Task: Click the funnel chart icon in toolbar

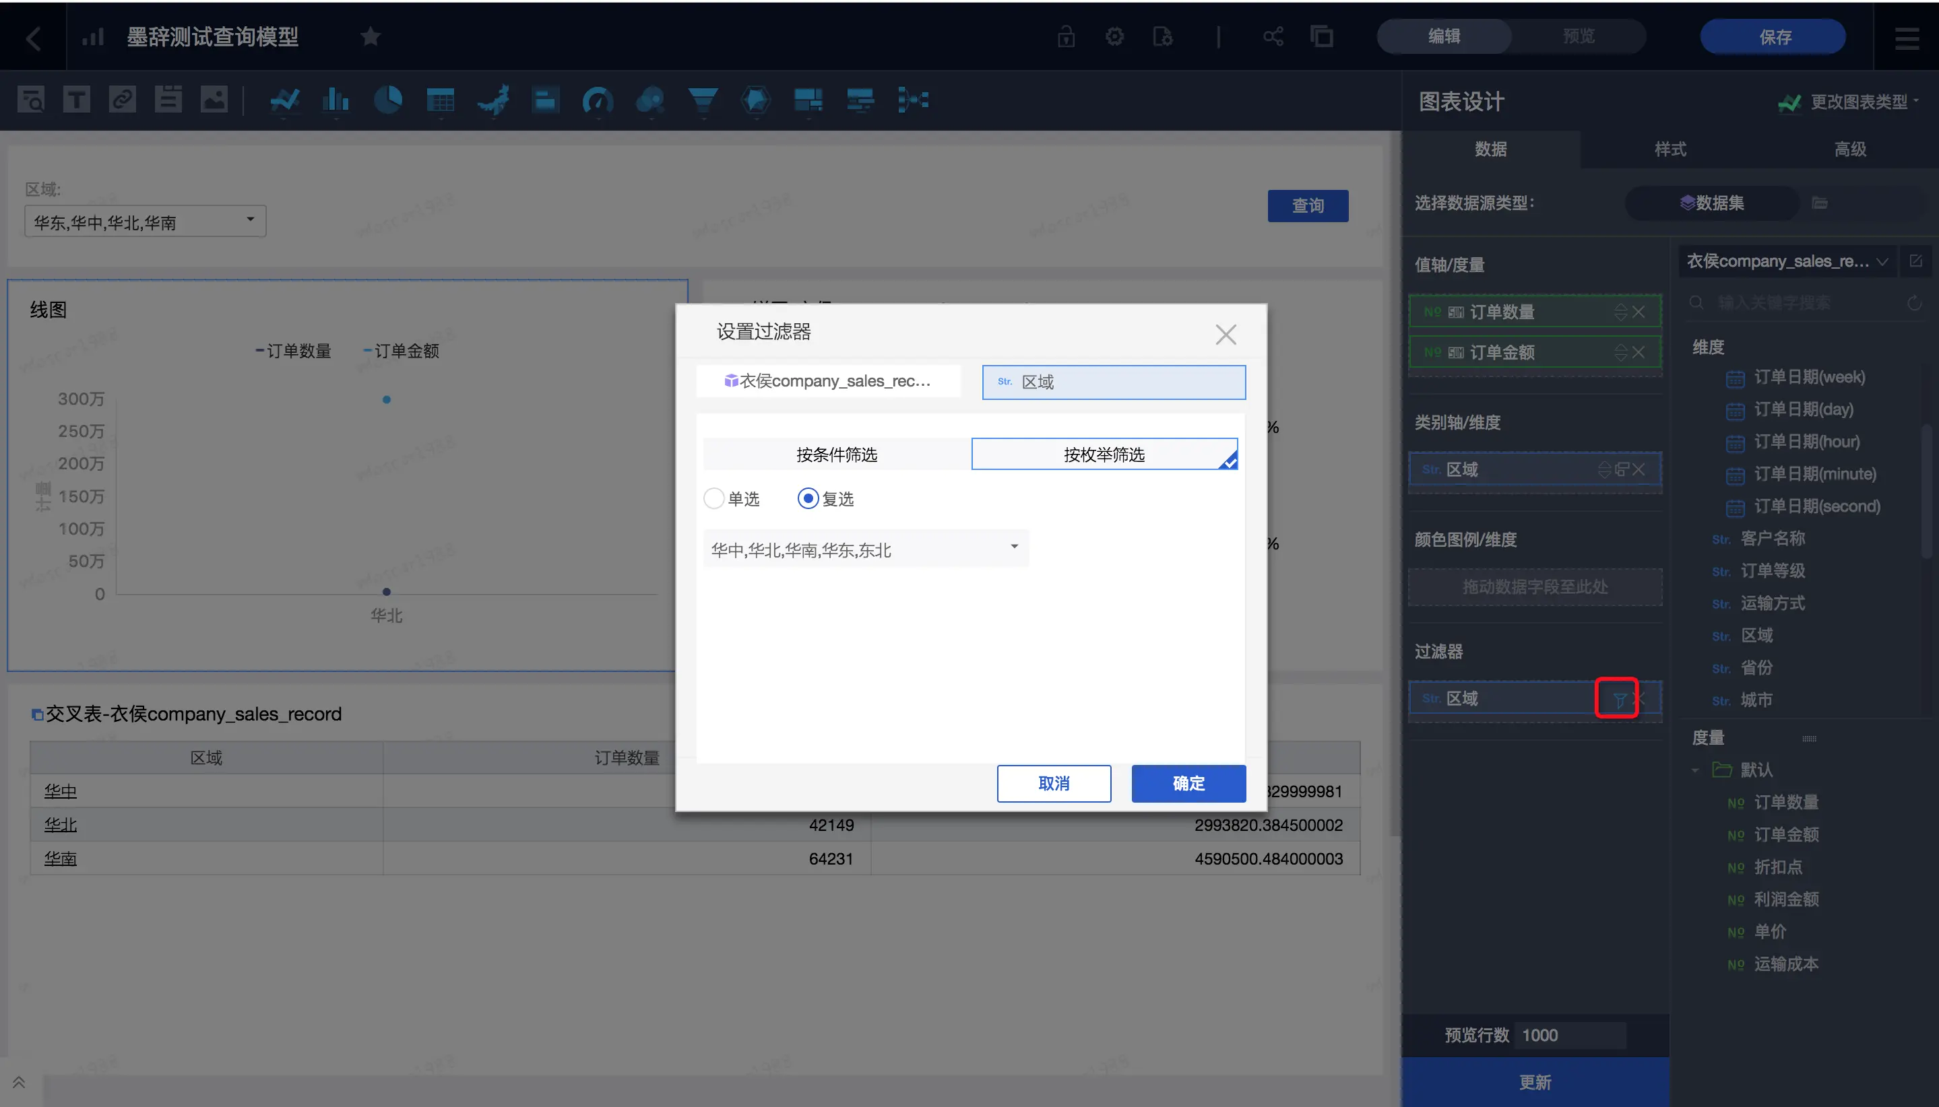Action: (702, 100)
